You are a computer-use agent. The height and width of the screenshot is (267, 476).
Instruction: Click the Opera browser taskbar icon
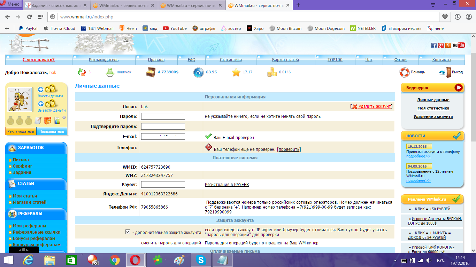tap(135, 260)
